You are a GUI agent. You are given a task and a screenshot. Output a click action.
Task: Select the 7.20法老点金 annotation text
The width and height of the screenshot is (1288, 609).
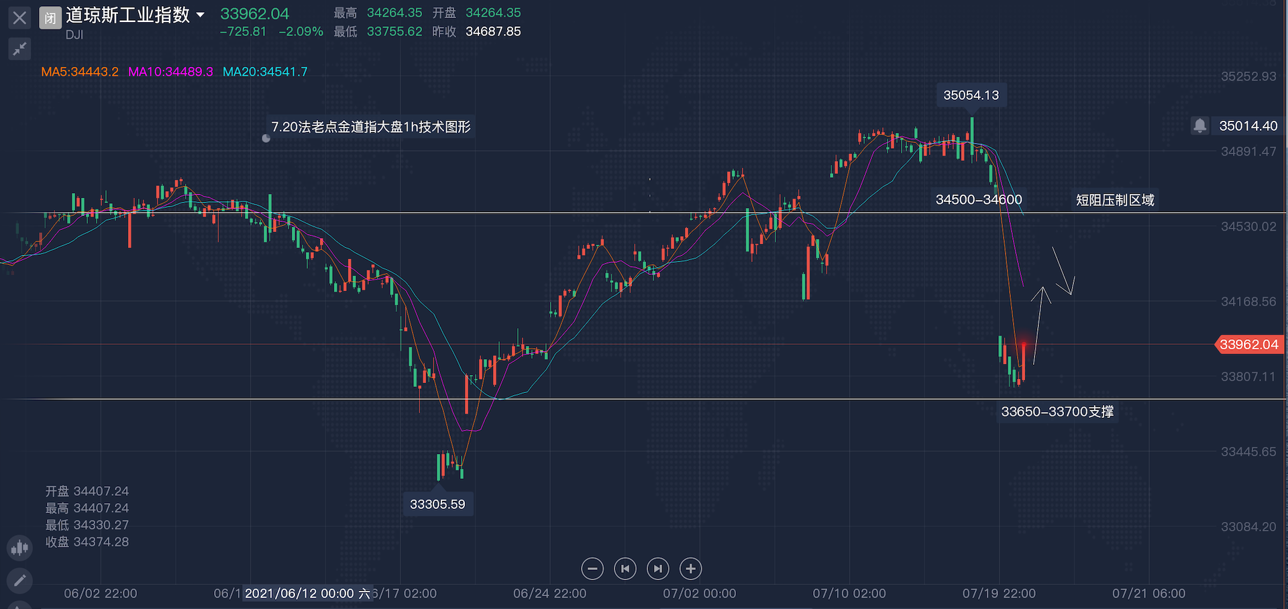point(371,127)
